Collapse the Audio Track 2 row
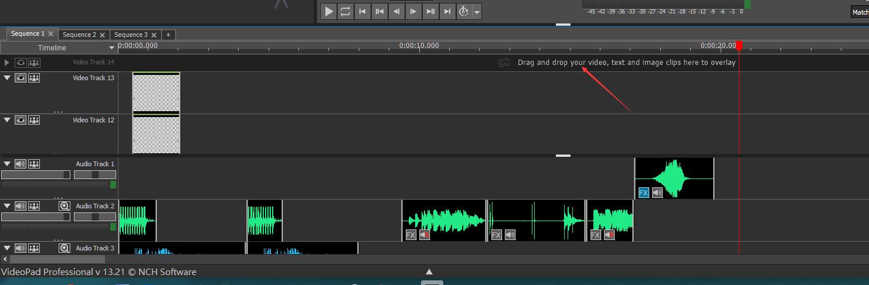The width and height of the screenshot is (869, 285). (x=7, y=206)
